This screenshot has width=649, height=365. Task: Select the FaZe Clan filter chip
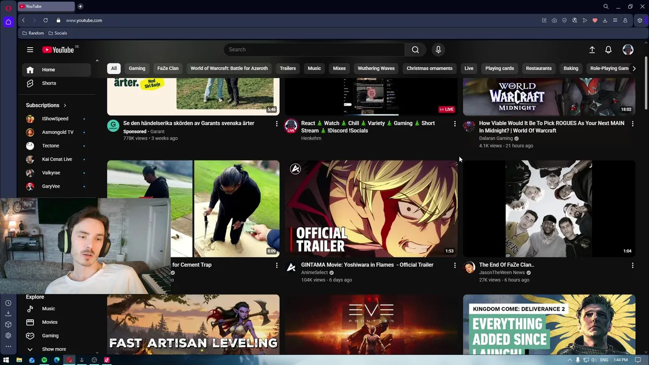pyautogui.click(x=168, y=68)
